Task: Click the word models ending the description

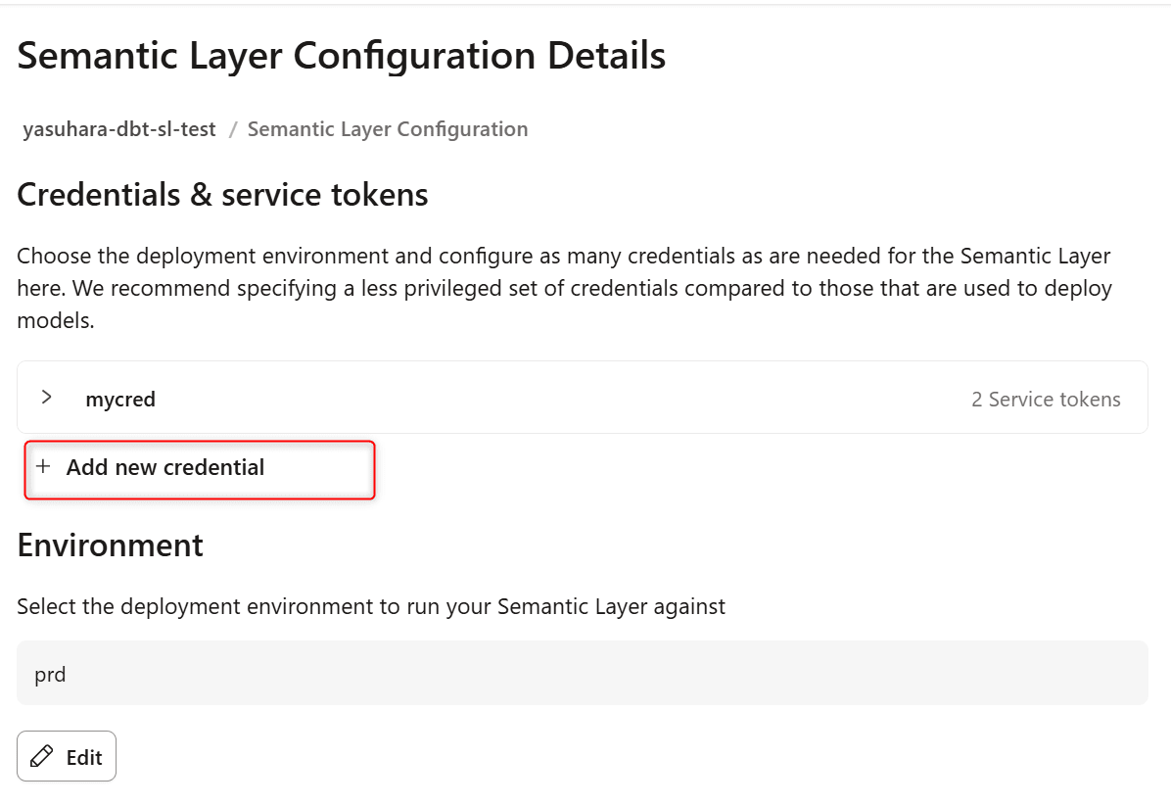Action: [x=55, y=321]
